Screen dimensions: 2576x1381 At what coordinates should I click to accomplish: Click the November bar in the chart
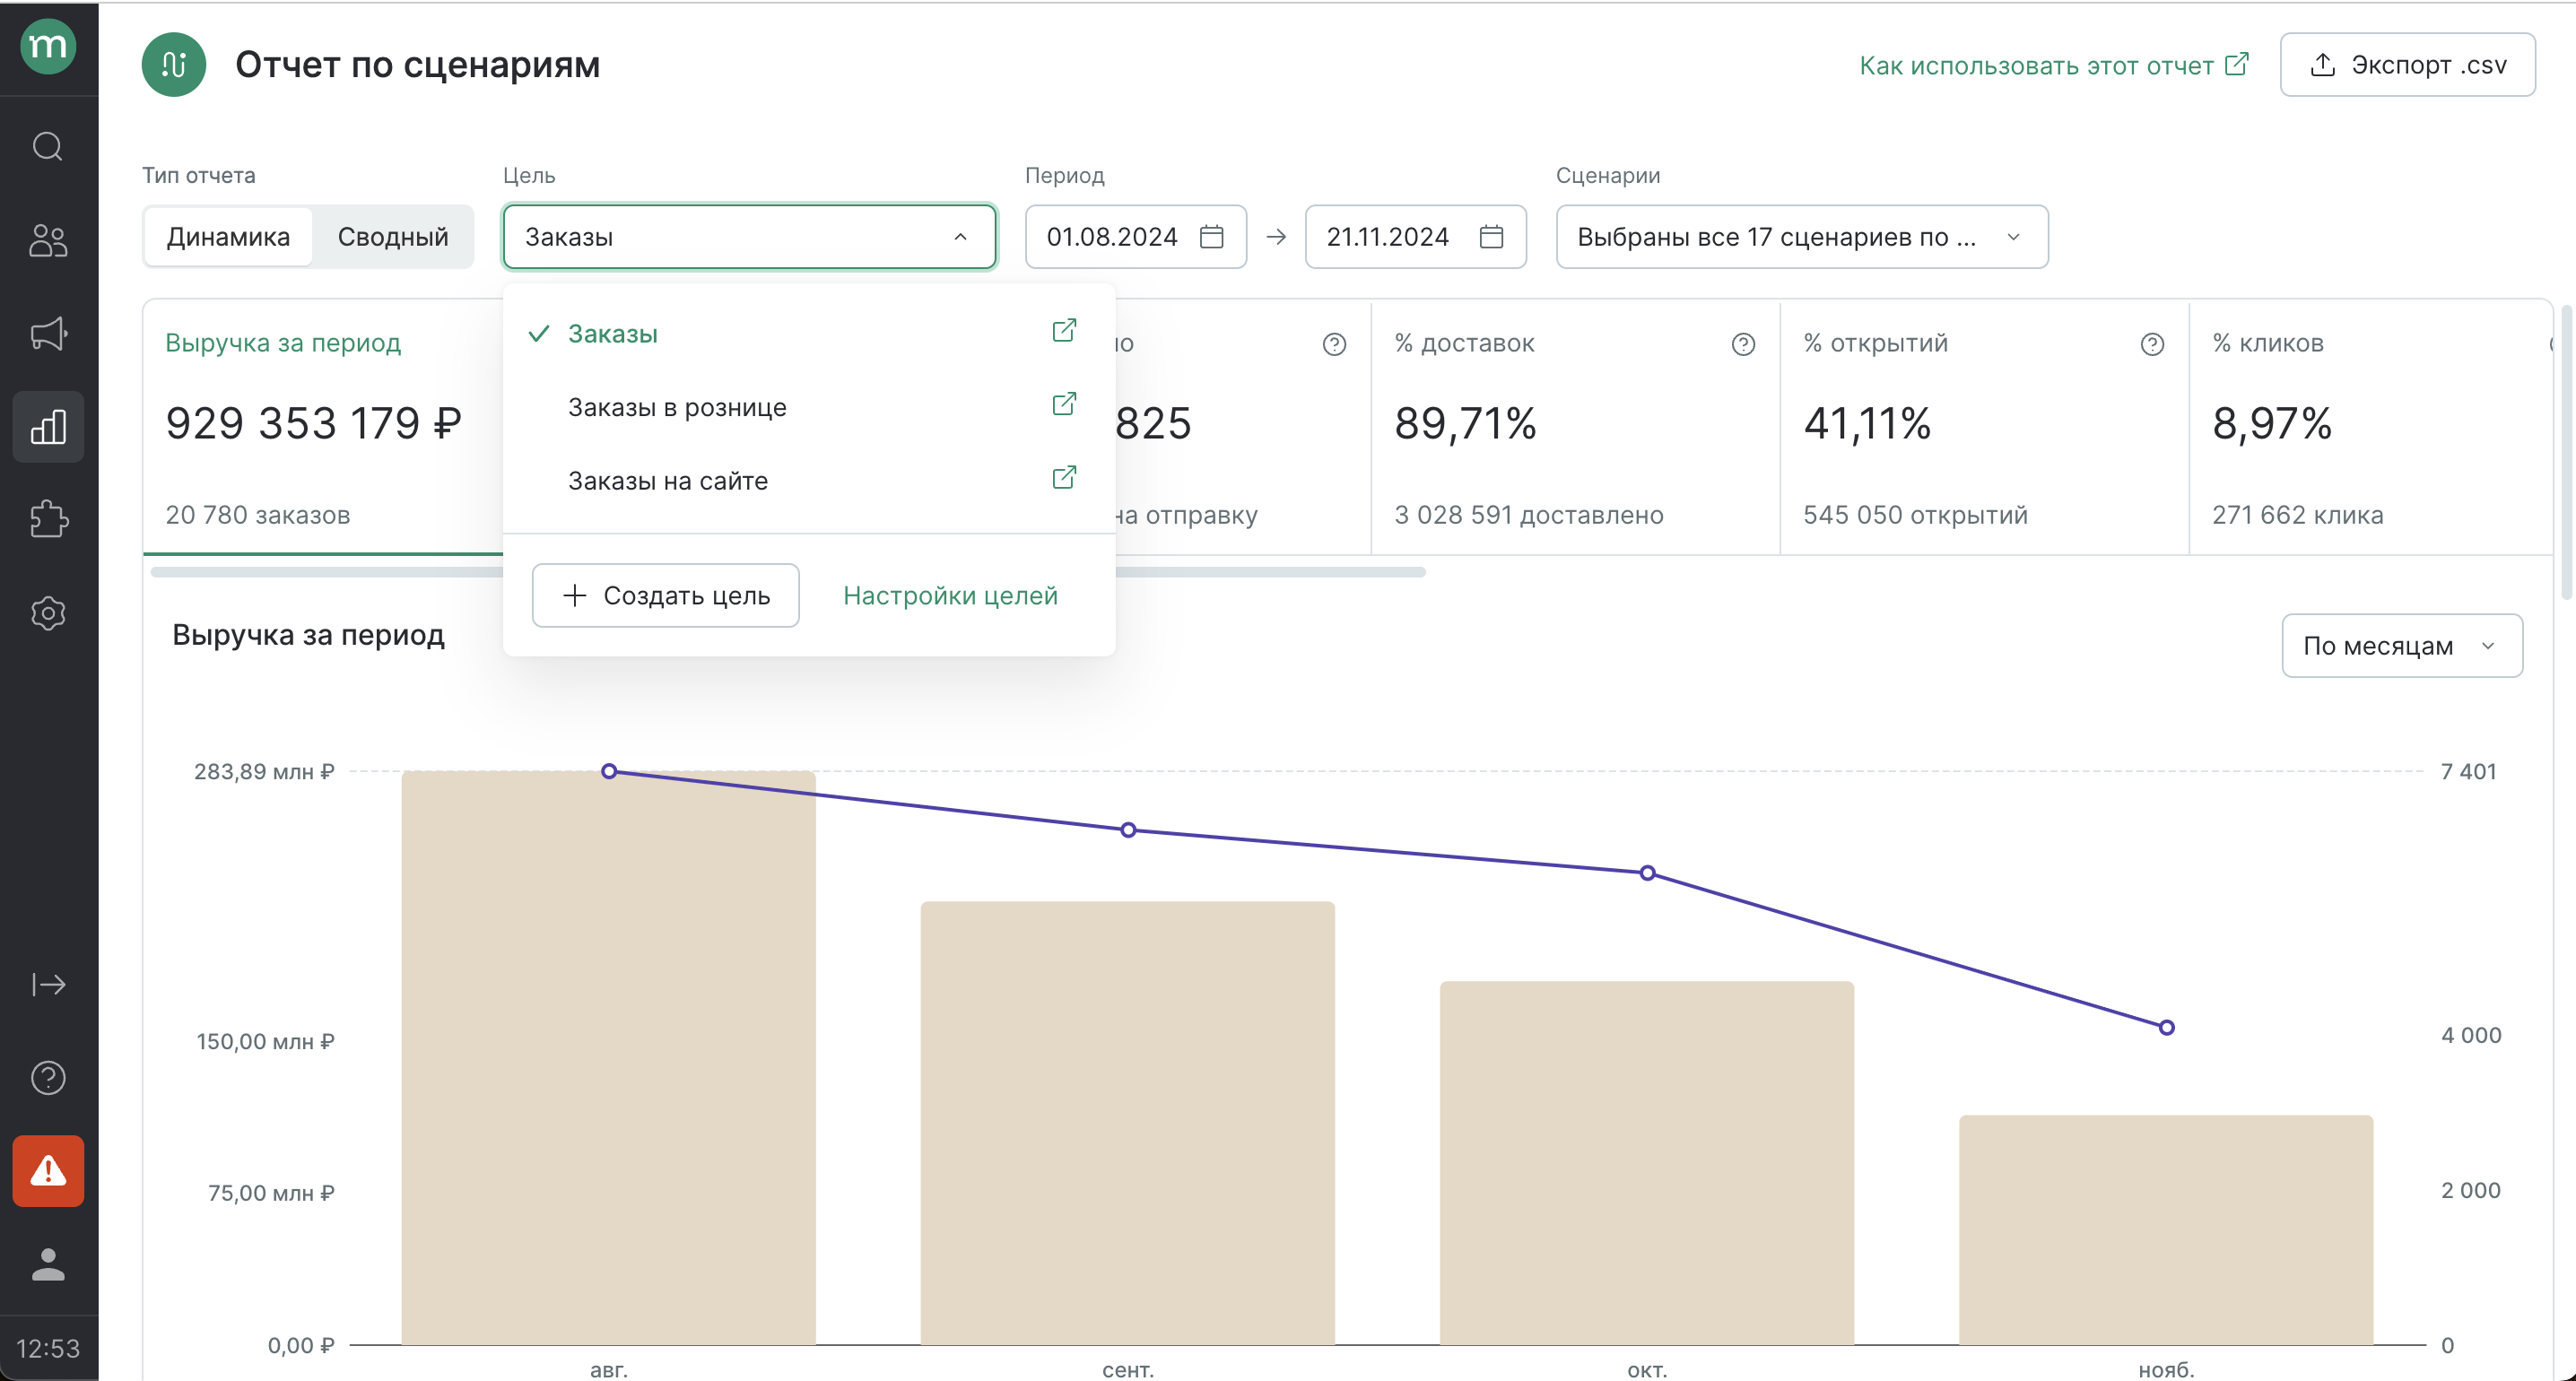pyautogui.click(x=2165, y=1230)
